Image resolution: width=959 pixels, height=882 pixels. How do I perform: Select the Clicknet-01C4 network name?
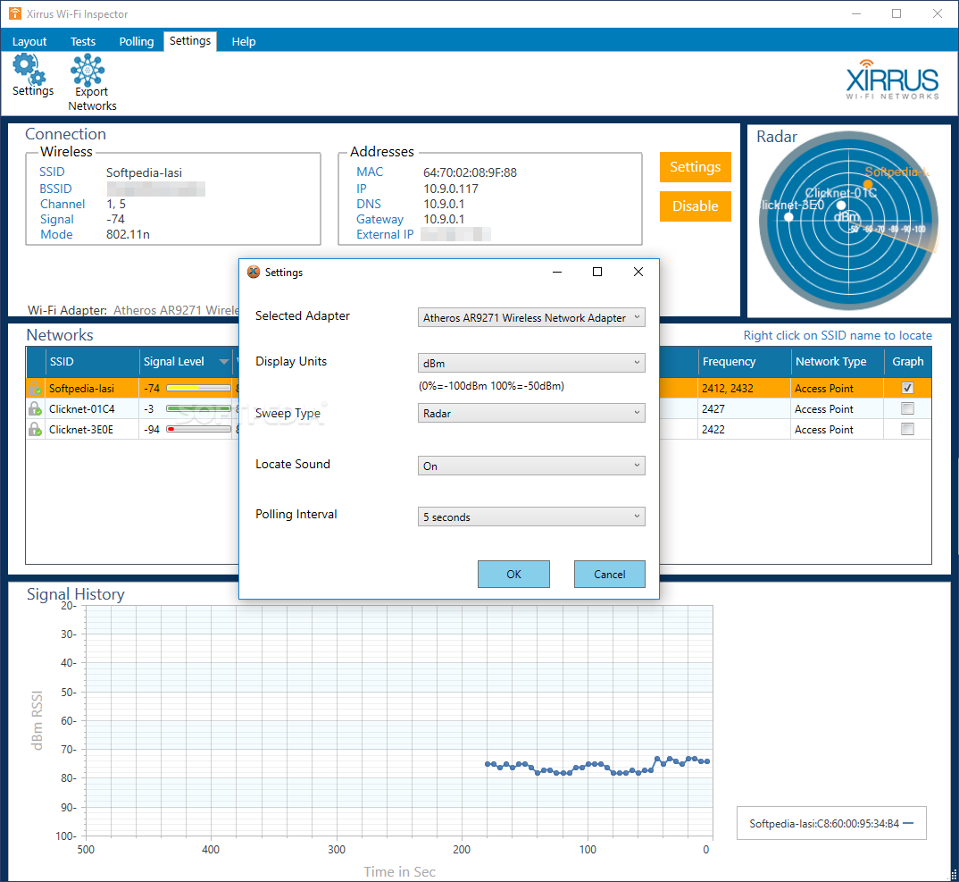pos(82,409)
